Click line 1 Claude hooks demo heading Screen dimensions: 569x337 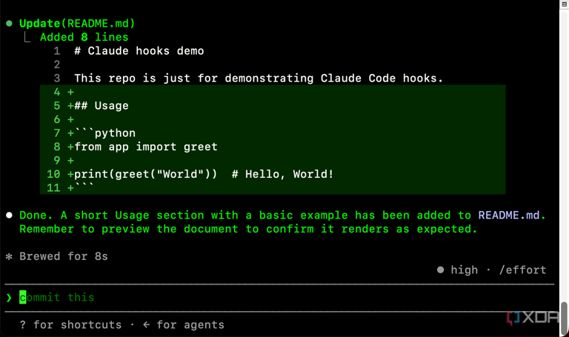pos(139,51)
